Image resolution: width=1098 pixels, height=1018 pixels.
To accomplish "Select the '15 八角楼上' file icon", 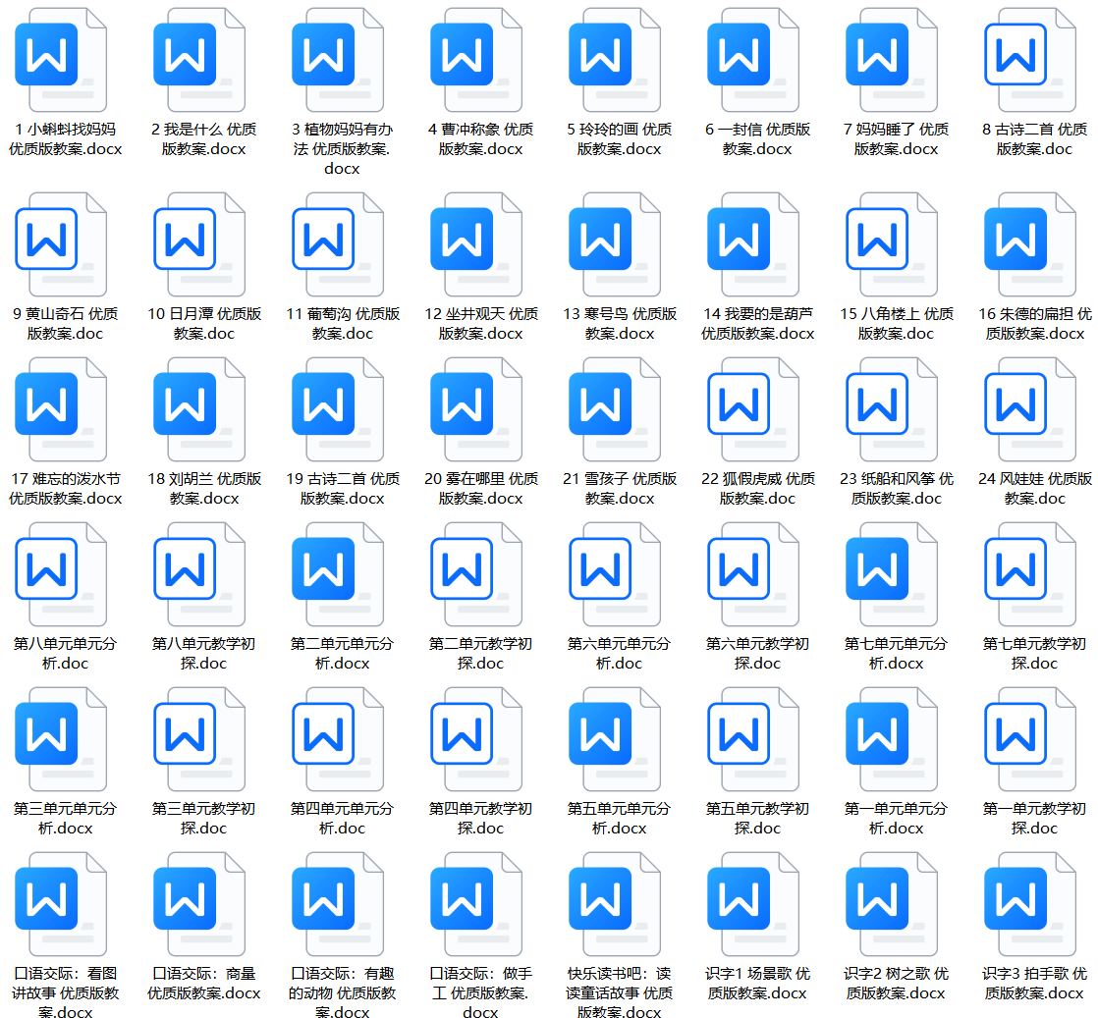I will pyautogui.click(x=893, y=245).
